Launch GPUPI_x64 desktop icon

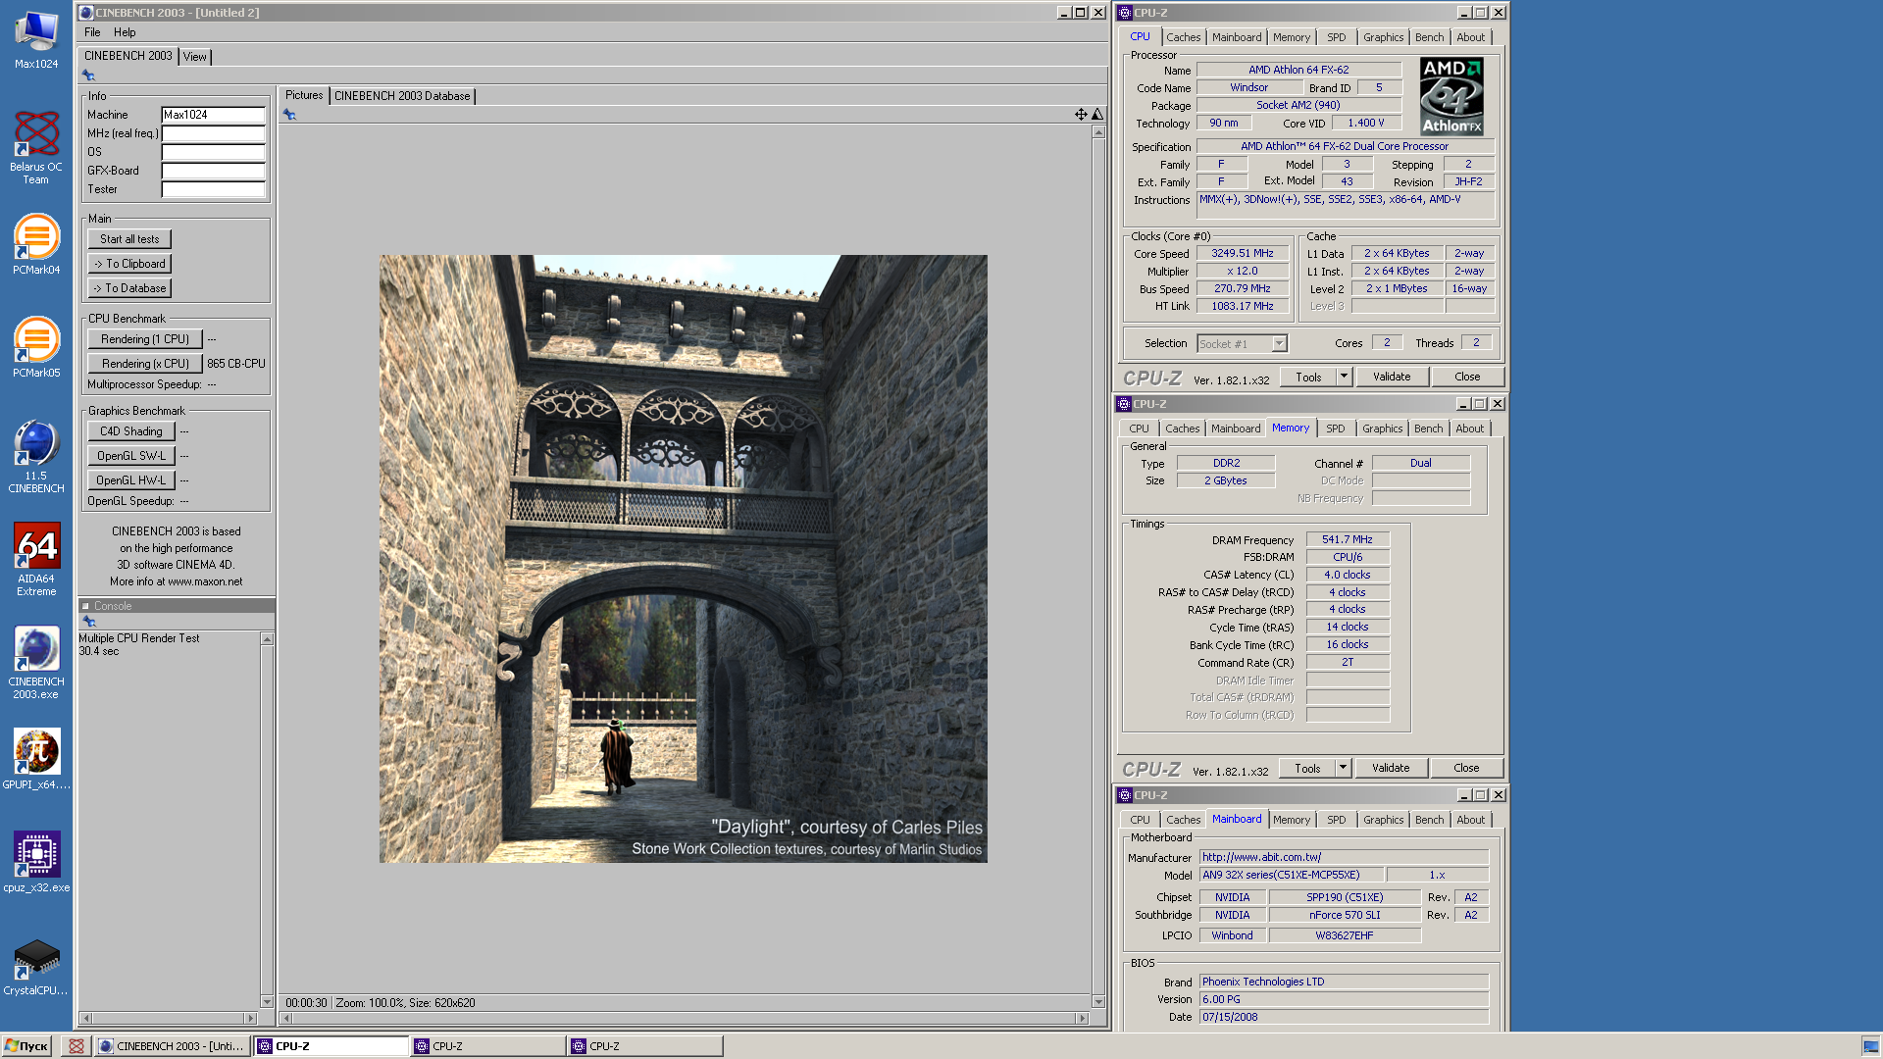(36, 760)
